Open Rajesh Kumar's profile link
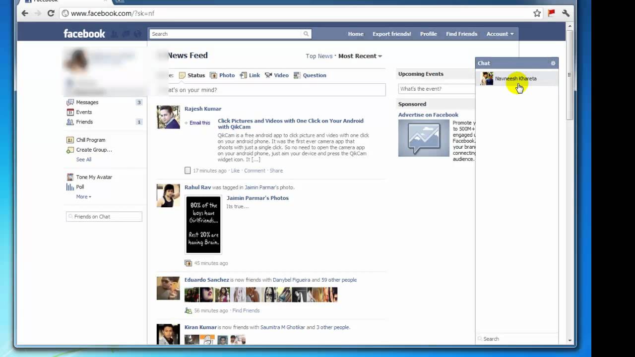The height and width of the screenshot is (357, 635). tap(203, 109)
